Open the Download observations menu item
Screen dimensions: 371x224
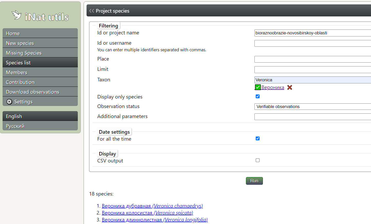(x=40, y=92)
